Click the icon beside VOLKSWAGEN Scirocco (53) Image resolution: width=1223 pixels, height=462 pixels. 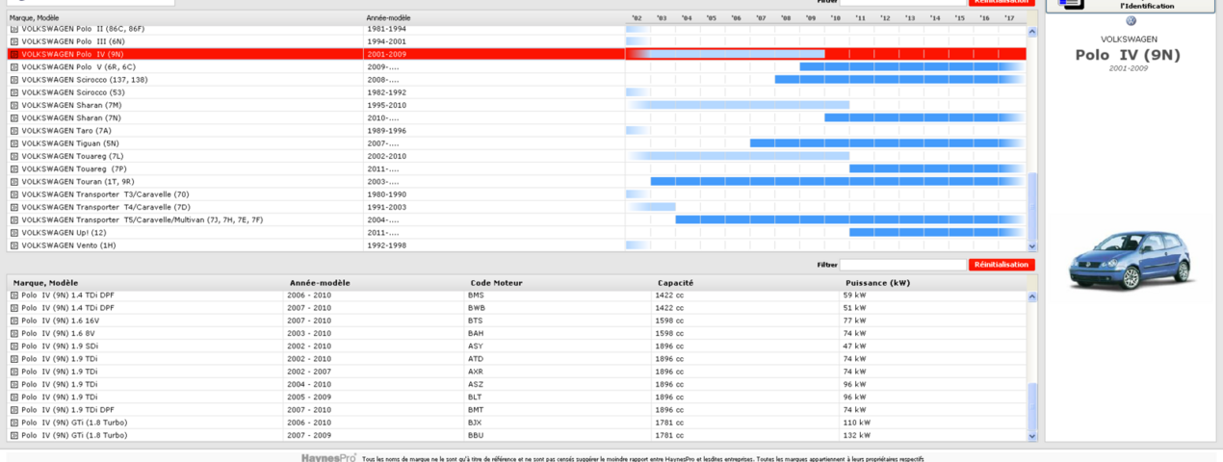click(x=14, y=92)
